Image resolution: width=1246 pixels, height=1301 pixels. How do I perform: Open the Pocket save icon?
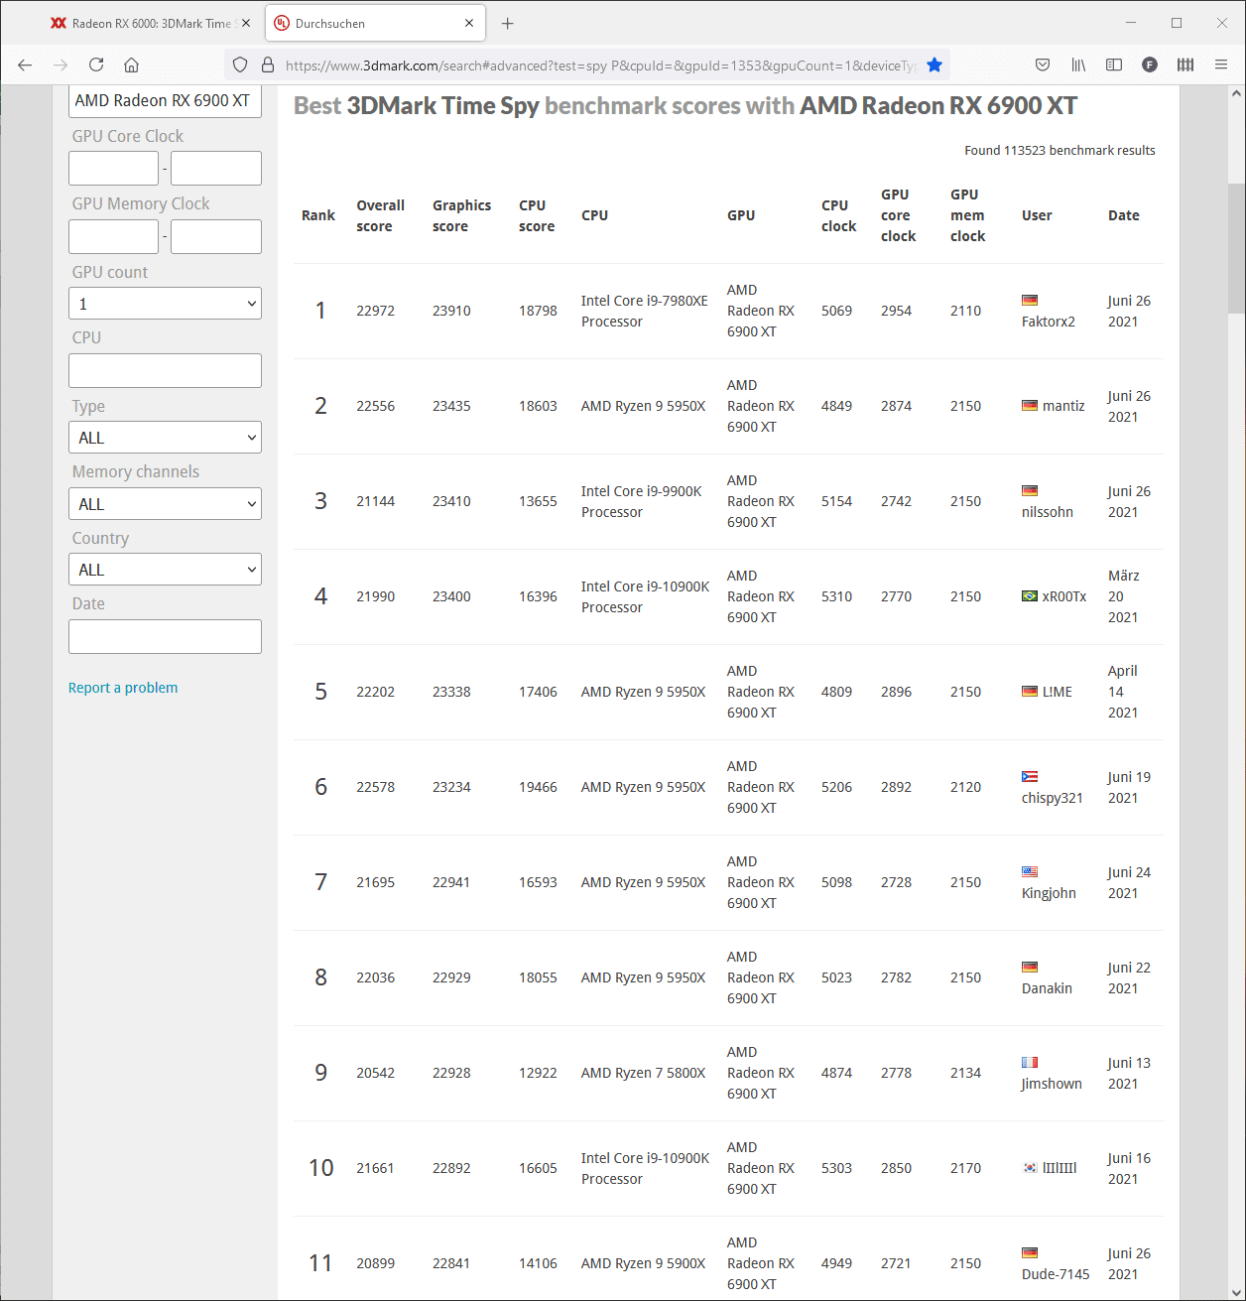[x=1043, y=65]
